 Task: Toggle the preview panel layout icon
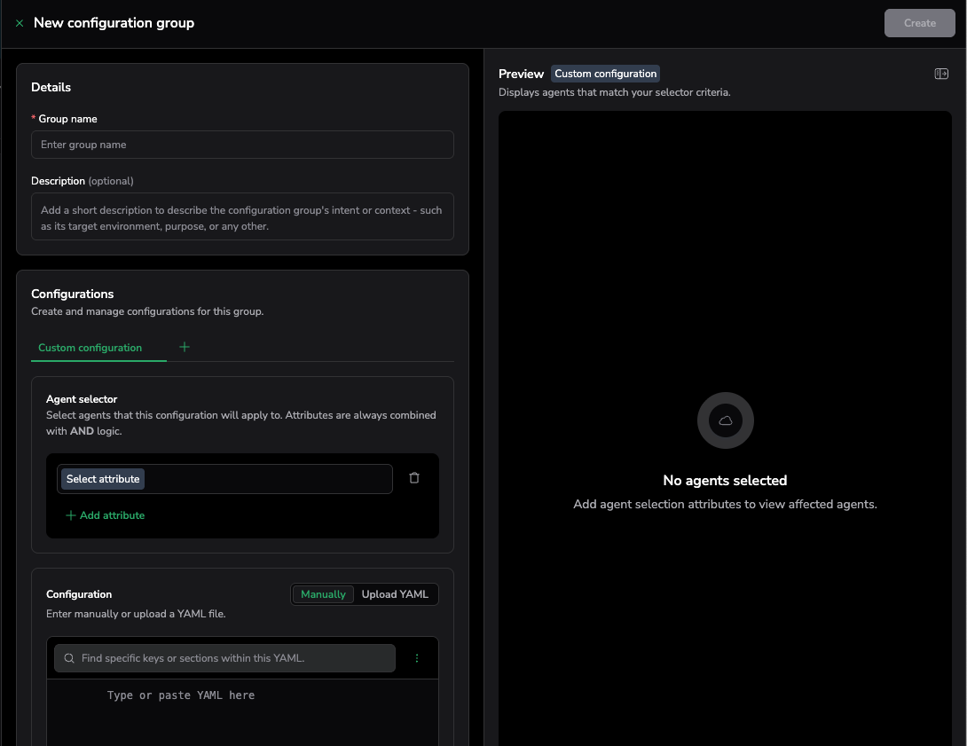tap(941, 74)
